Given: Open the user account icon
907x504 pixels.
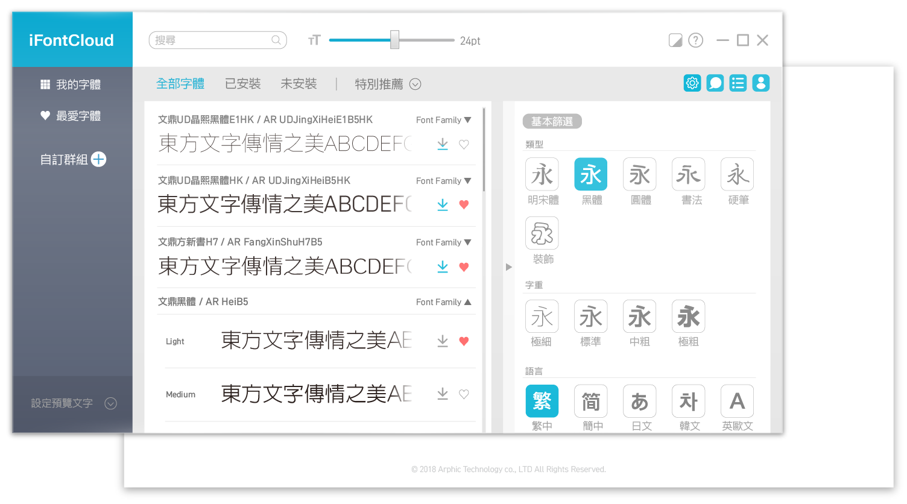Looking at the screenshot, I should tap(760, 83).
